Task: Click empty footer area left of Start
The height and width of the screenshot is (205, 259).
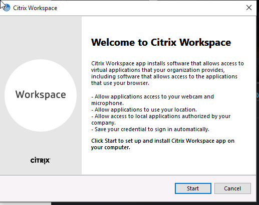Action: 87,188
